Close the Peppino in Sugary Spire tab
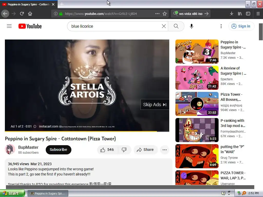The width and height of the screenshot is (263, 197). point(53,4)
